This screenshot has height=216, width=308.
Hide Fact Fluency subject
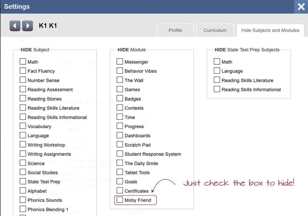(23, 71)
